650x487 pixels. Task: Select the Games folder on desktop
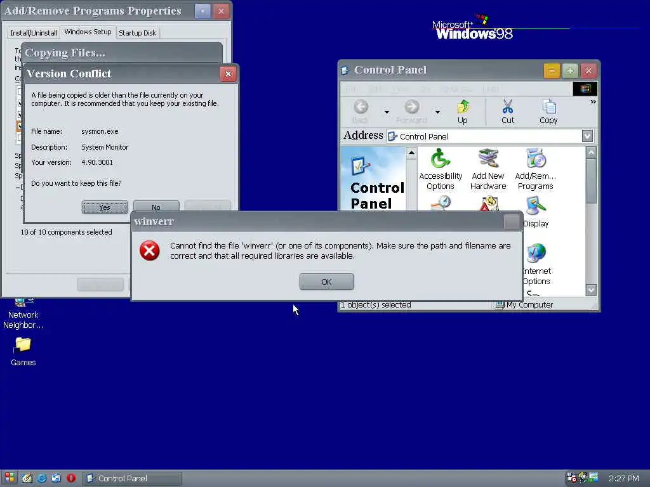click(x=23, y=351)
